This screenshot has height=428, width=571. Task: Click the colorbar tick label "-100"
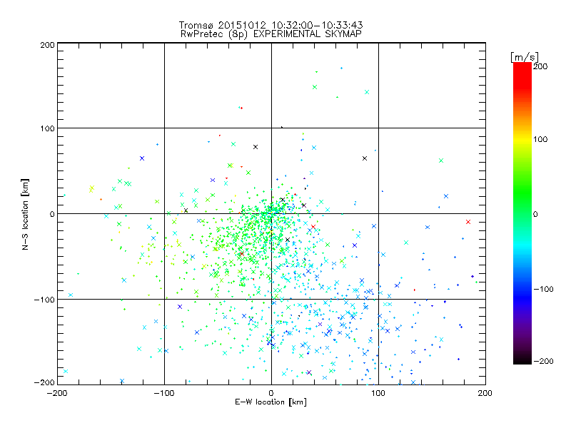(x=543, y=289)
